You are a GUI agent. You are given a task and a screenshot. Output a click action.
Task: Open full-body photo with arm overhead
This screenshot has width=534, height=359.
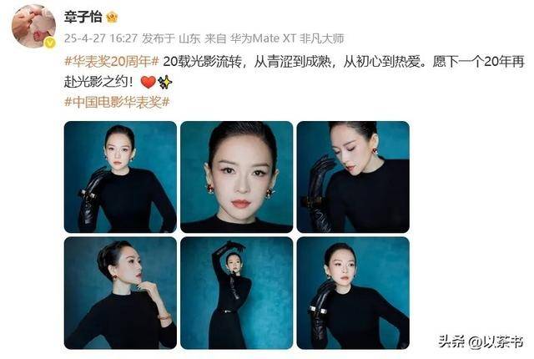pyautogui.click(x=236, y=293)
